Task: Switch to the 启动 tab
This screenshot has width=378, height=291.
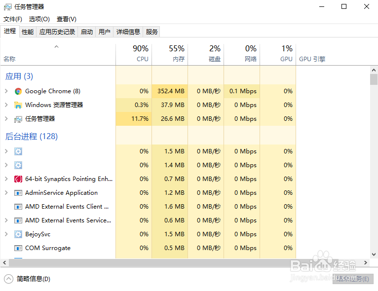Action: (x=87, y=32)
